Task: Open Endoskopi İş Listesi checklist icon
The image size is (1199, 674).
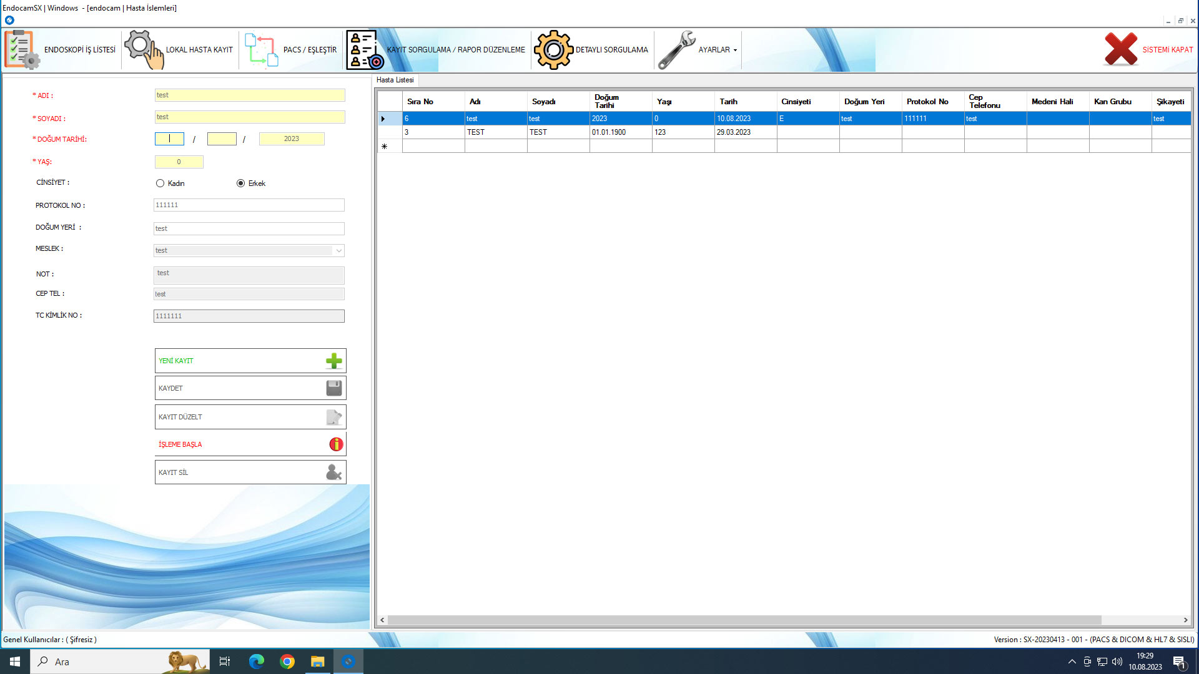Action: 21,49
